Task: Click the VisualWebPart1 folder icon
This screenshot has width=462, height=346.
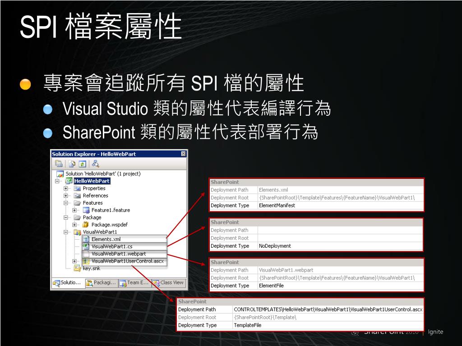Action: pos(77,232)
